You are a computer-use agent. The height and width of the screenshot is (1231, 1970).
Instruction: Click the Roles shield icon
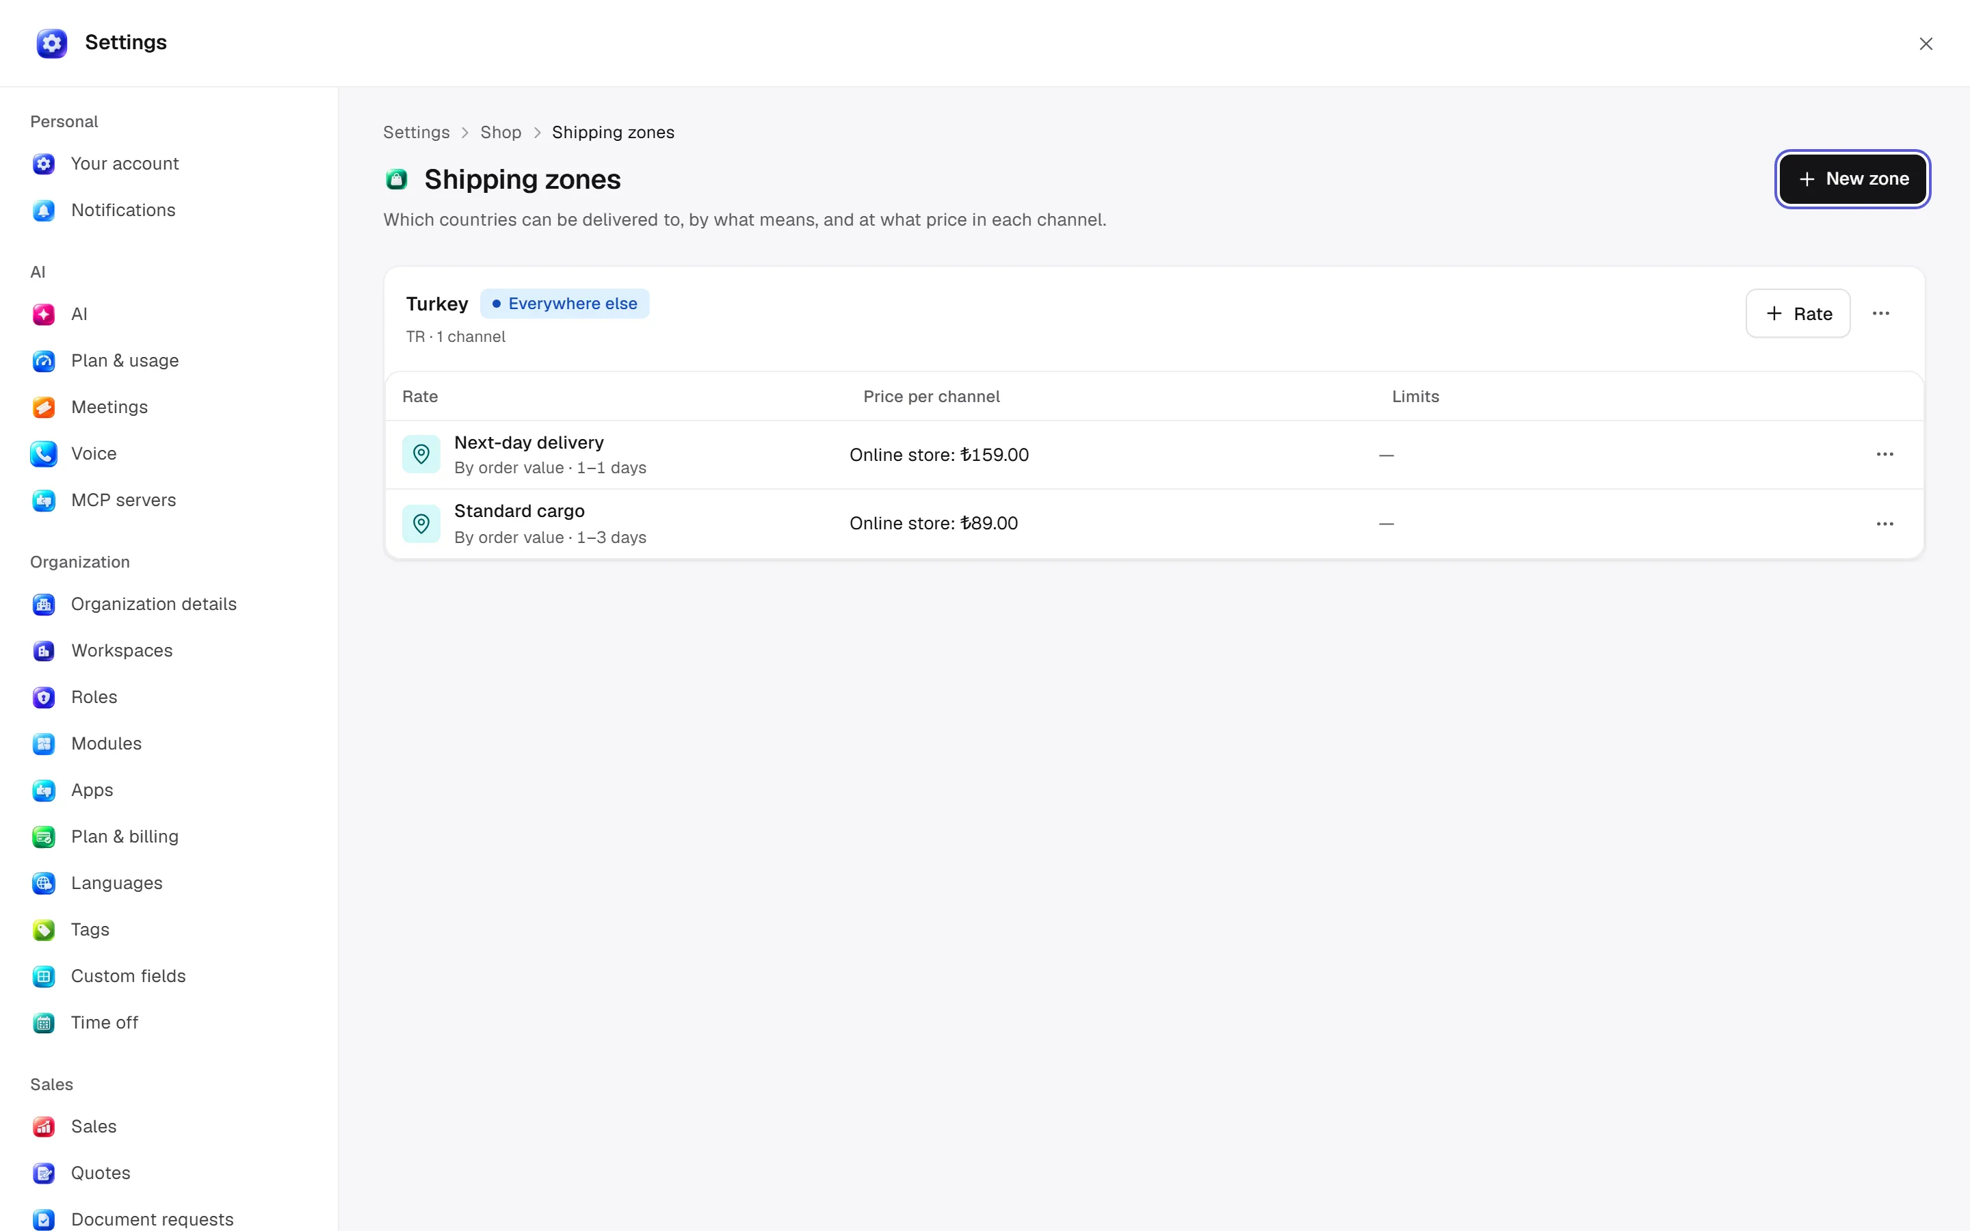(x=44, y=697)
